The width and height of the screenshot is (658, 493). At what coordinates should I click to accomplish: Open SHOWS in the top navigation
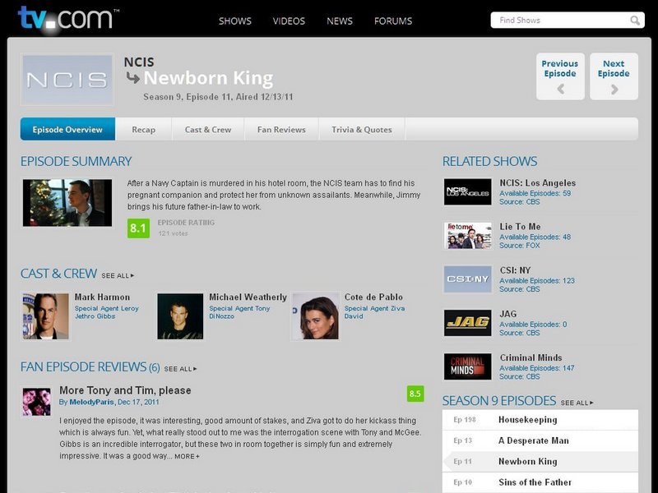pos(235,21)
